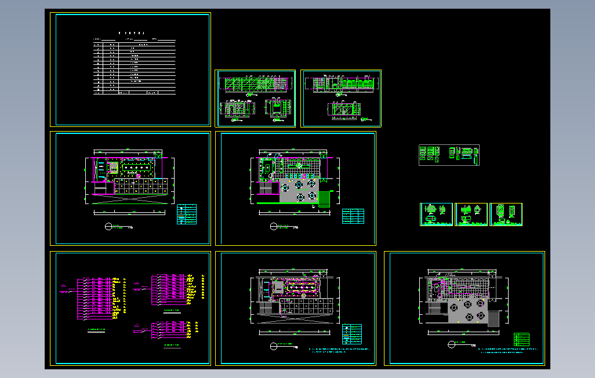
Task: Click the cyan notes text under bottom-middle plan
Action: (339, 351)
